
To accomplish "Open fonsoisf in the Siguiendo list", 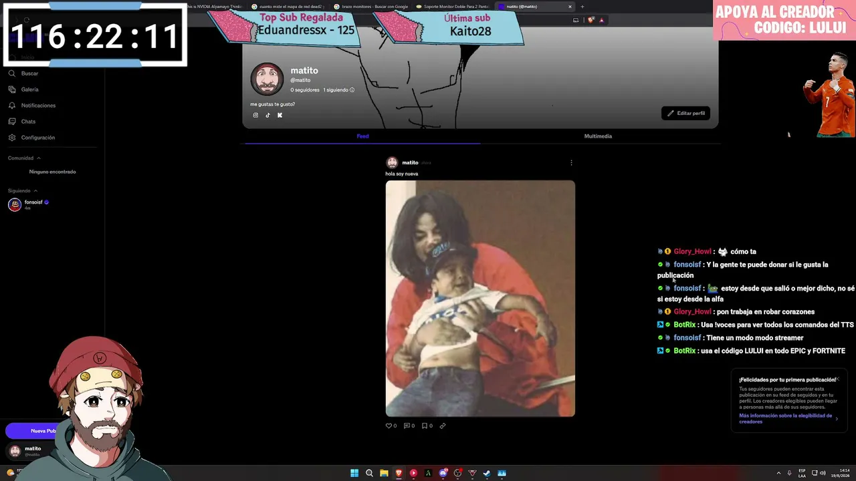I will (28, 204).
